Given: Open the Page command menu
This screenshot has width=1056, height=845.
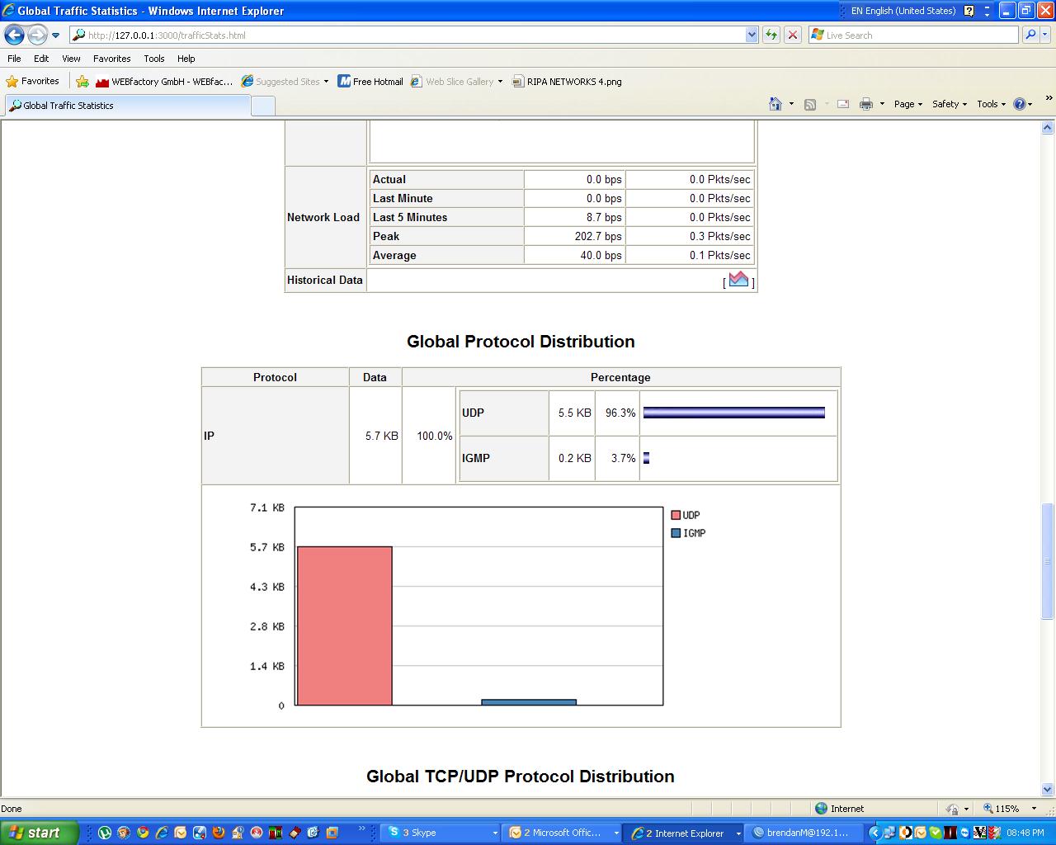Looking at the screenshot, I should coord(907,104).
